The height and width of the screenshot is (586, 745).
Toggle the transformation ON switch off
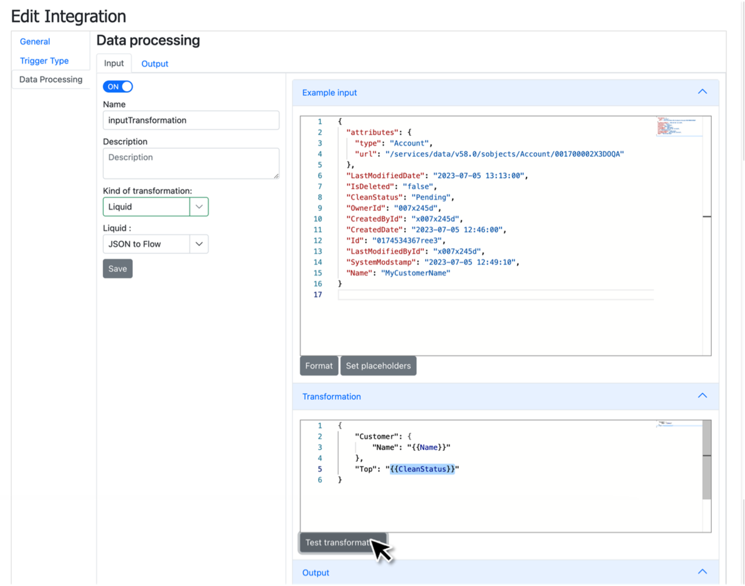point(117,86)
